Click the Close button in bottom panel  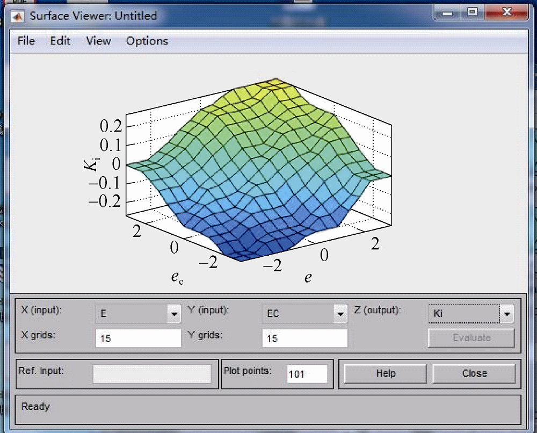point(474,373)
